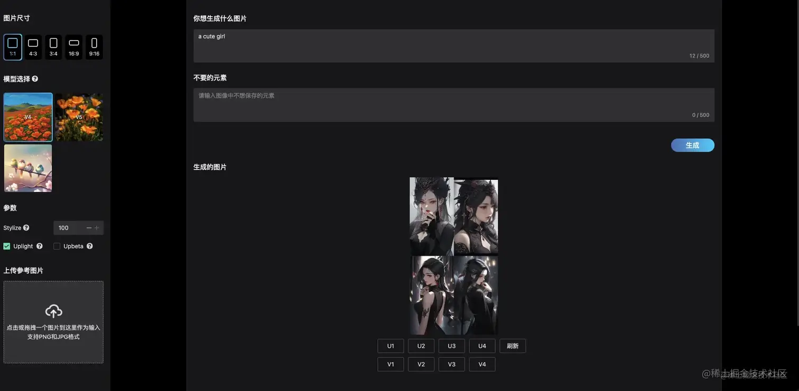Image resolution: width=799 pixels, height=391 pixels.
Task: Select the 16:9 widescreen size icon
Action: (74, 47)
